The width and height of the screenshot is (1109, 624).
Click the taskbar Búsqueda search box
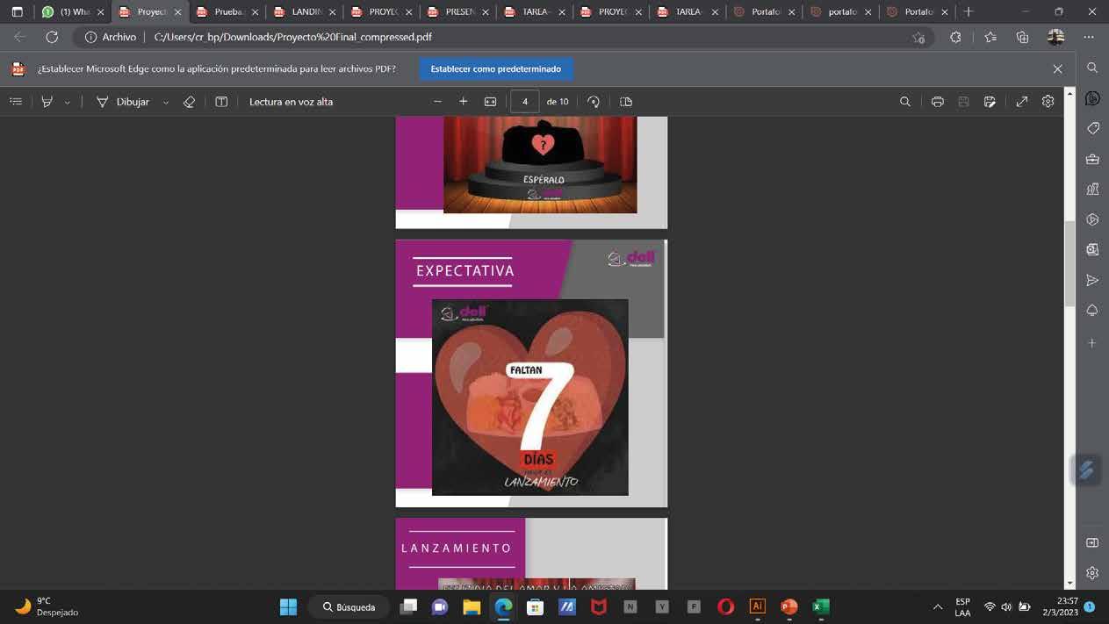(x=349, y=606)
